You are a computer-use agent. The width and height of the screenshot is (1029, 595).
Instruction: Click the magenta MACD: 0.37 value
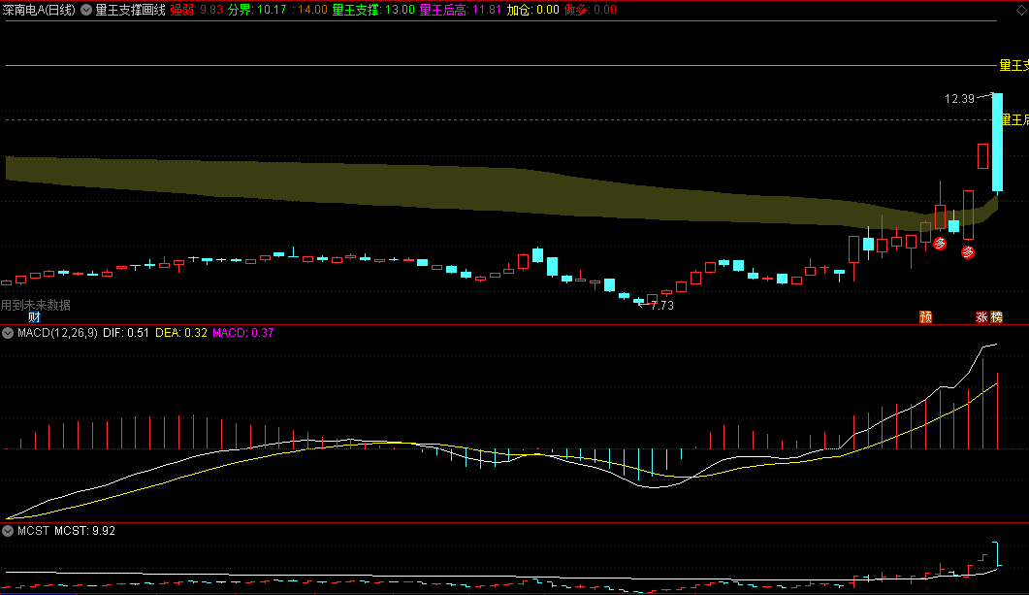[242, 333]
